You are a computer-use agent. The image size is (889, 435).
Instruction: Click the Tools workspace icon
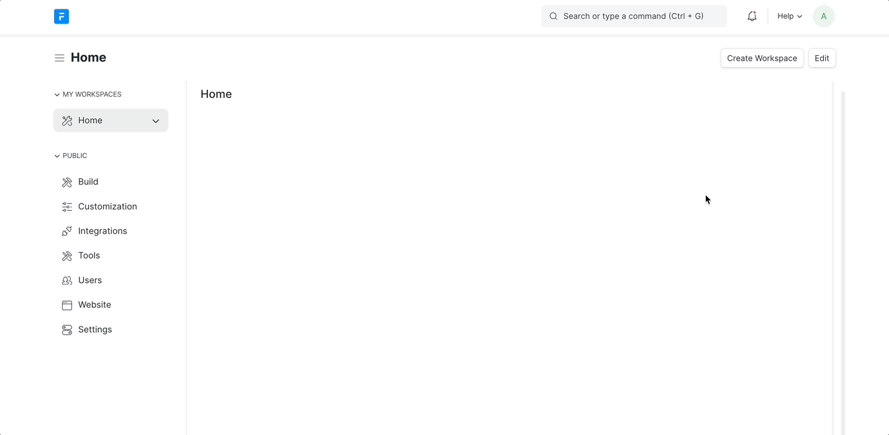67,256
